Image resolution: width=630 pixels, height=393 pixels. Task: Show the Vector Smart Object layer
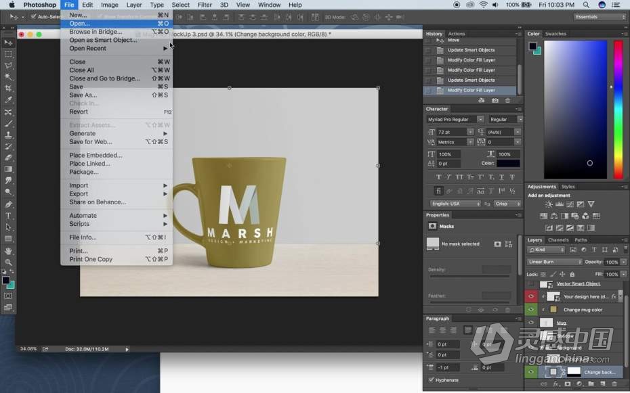click(531, 284)
